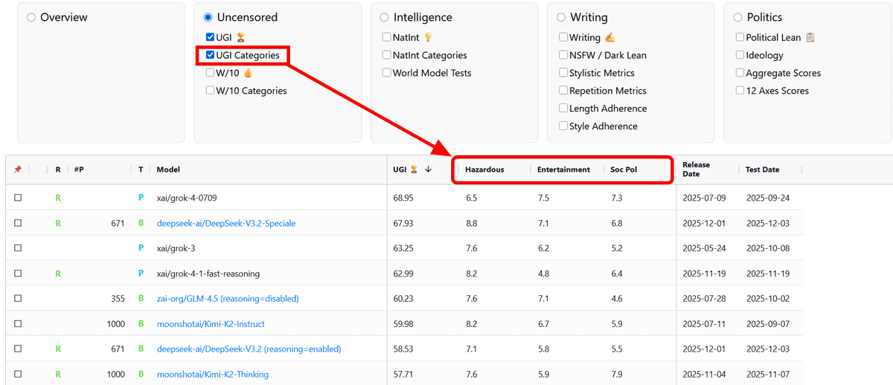
Task: Click the sort arrow in UGI column
Action: pyautogui.click(x=428, y=170)
